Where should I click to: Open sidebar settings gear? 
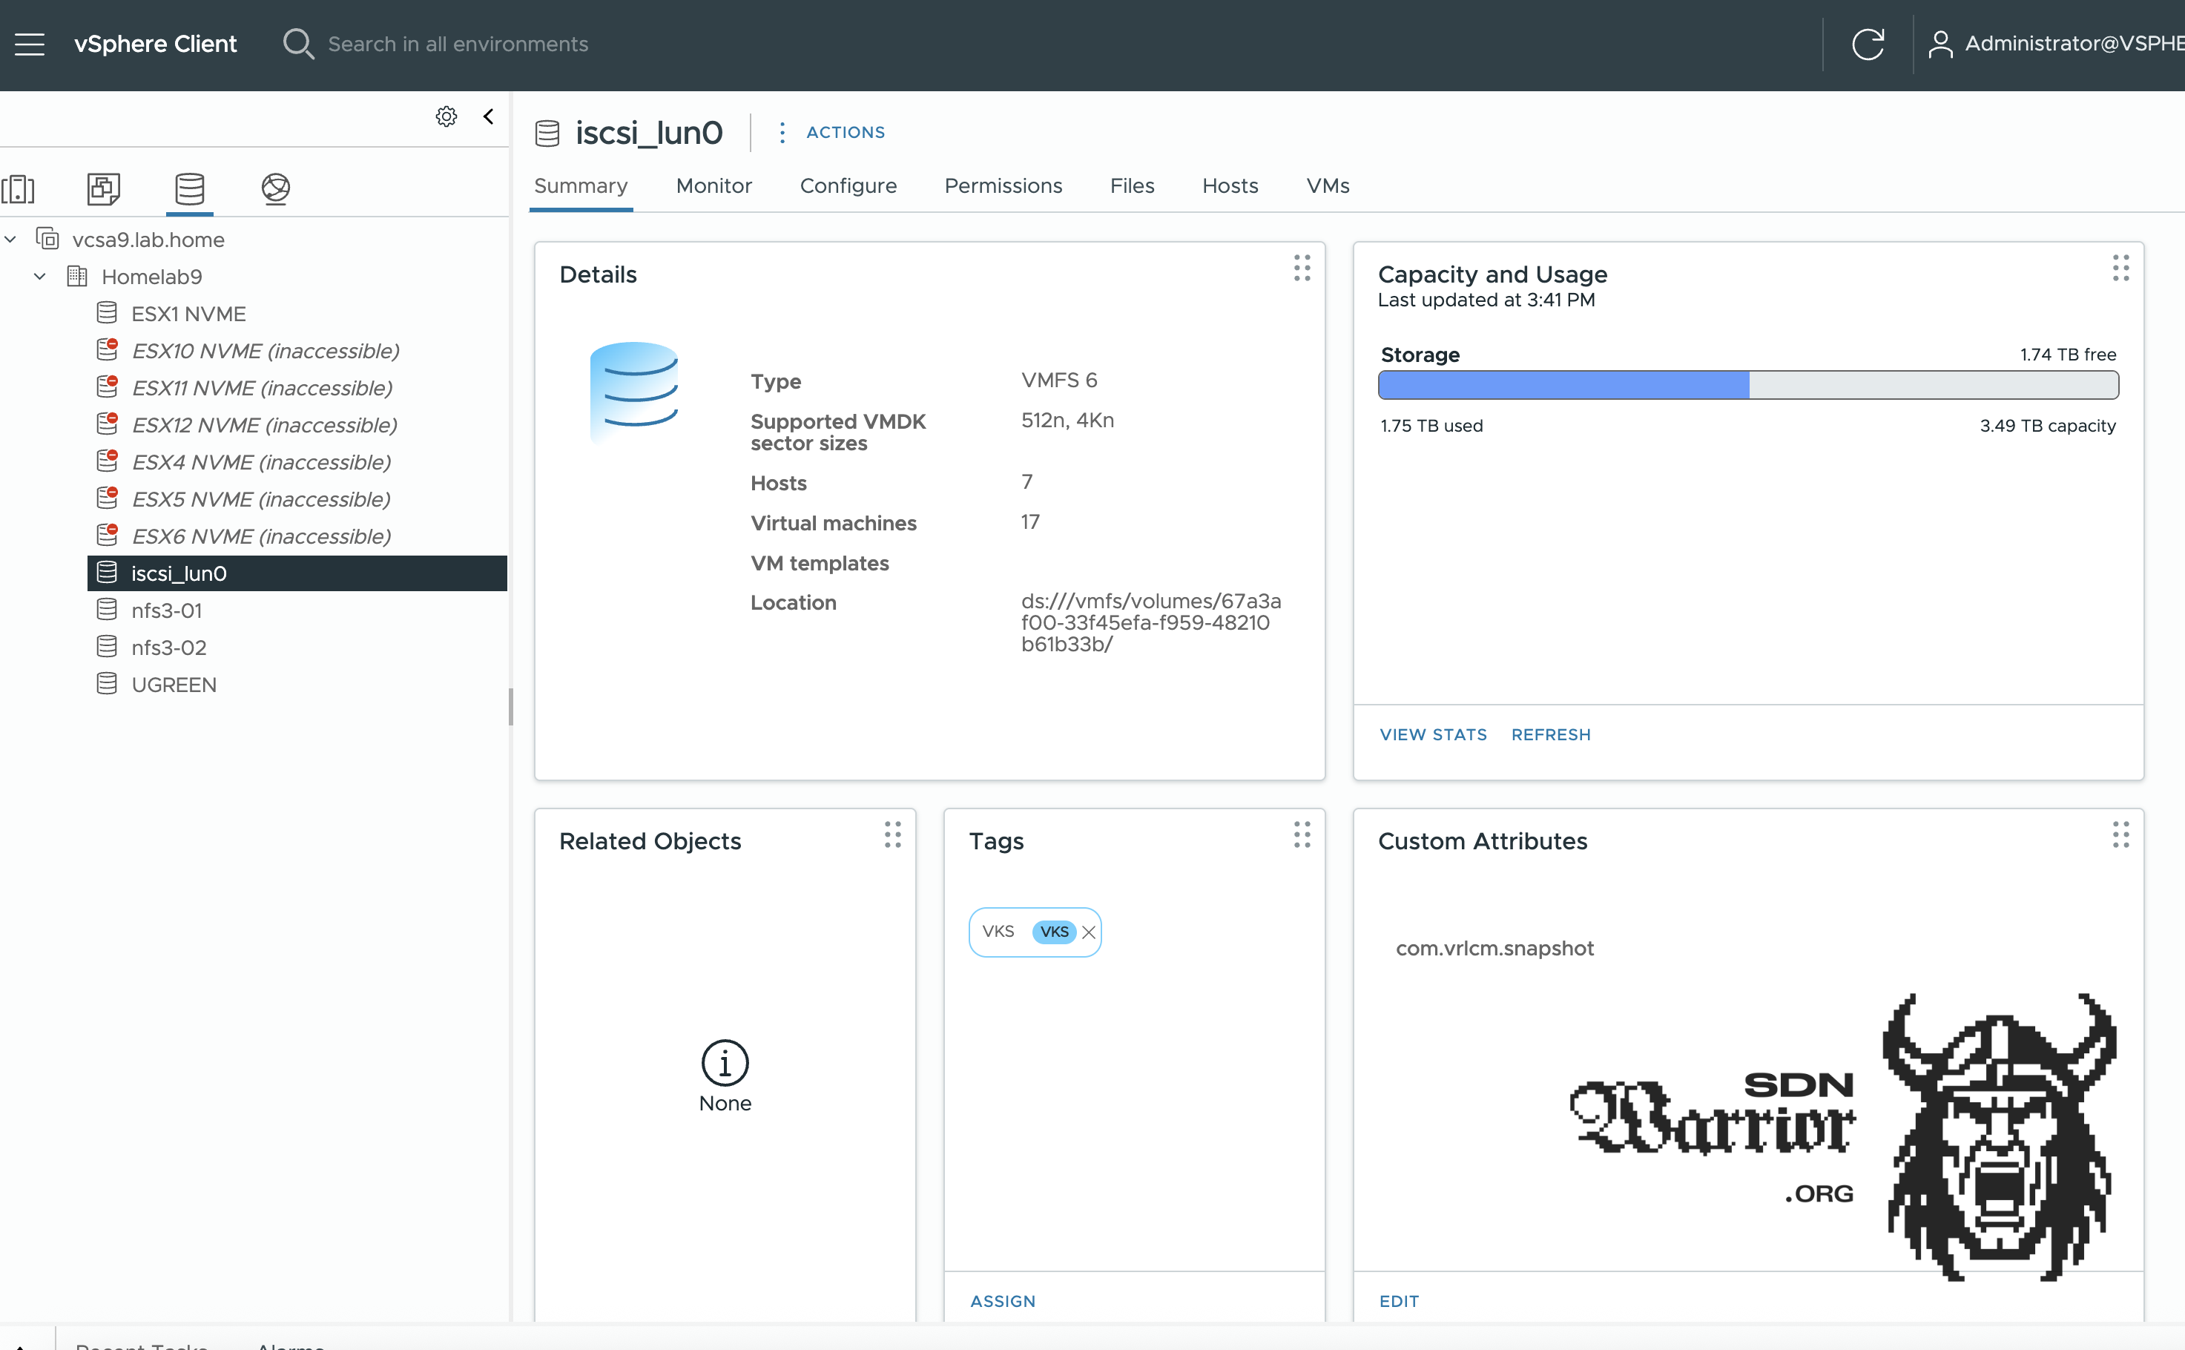pyautogui.click(x=446, y=117)
